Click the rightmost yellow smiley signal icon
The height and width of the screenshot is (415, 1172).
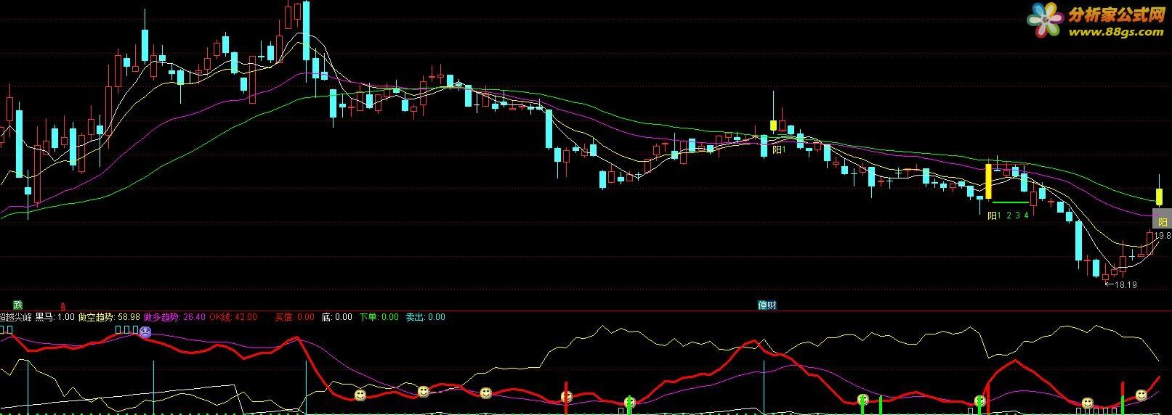(x=1141, y=395)
